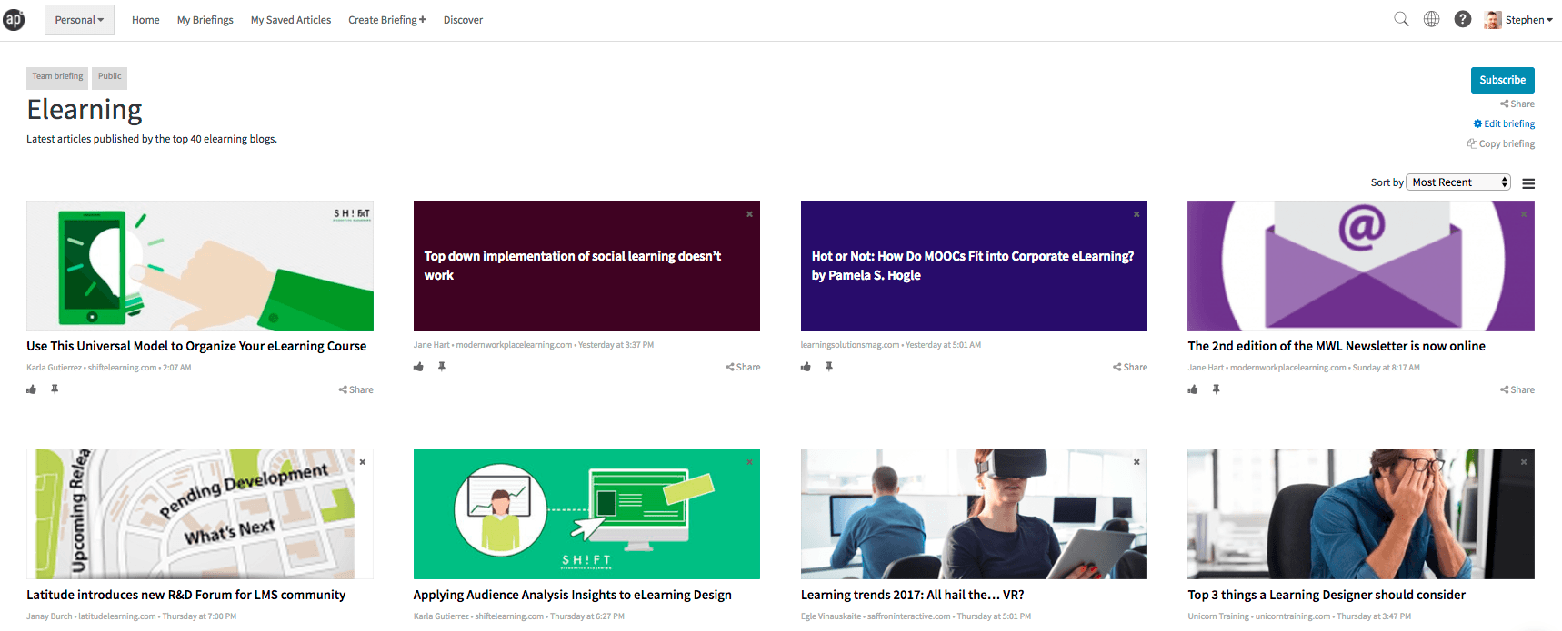Open Latitude introduces new R&D Forum title
Screen dimensions: 1562x631
[x=186, y=595]
